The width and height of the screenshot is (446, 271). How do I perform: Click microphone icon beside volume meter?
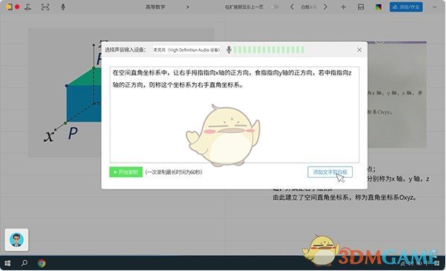(x=229, y=50)
